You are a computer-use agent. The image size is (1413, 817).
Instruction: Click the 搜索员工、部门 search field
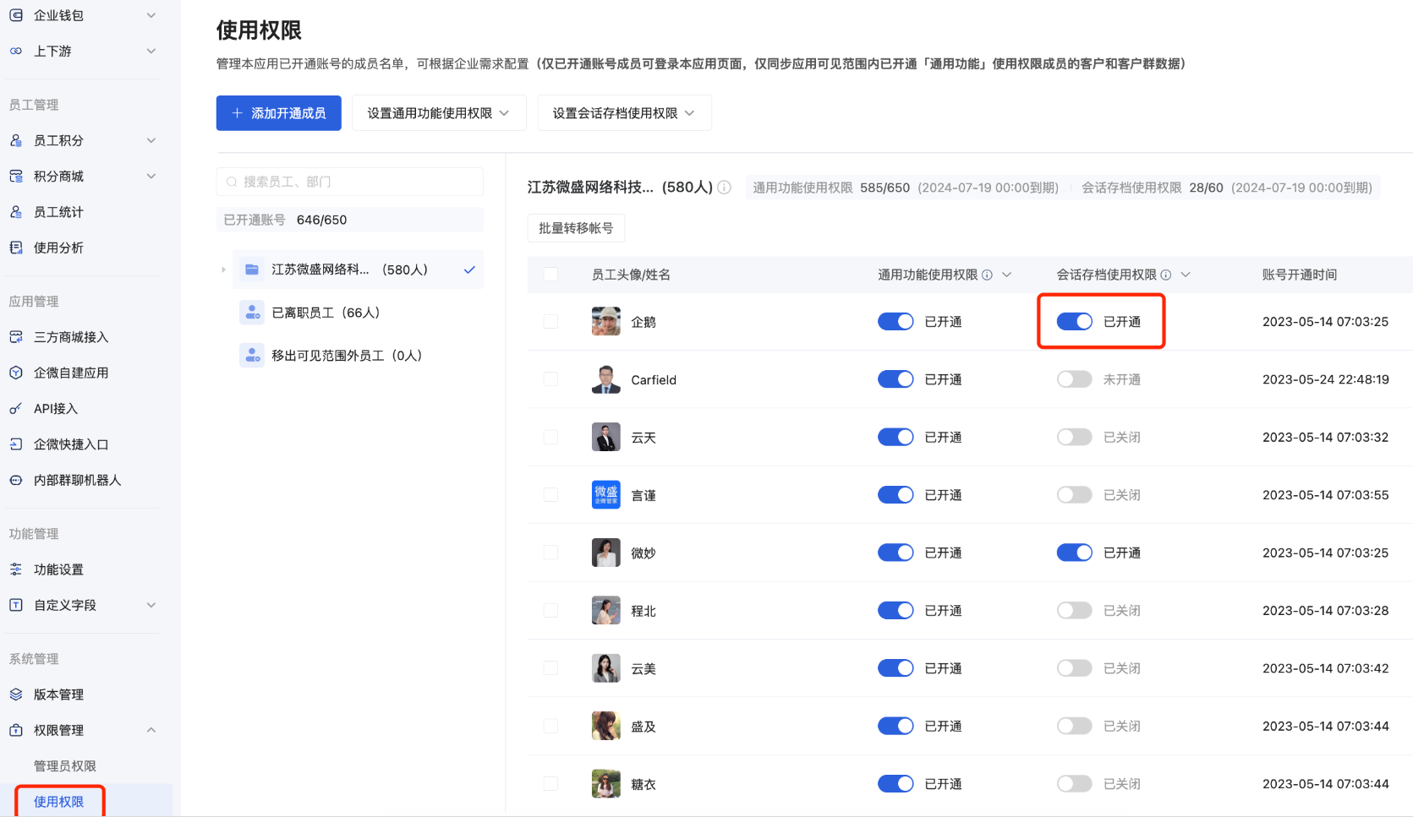point(350,182)
